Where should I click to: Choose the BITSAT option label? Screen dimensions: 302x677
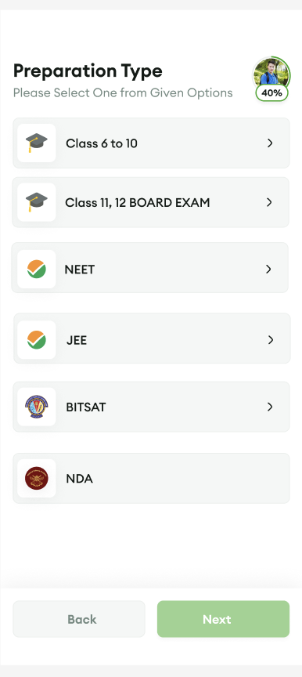86,407
